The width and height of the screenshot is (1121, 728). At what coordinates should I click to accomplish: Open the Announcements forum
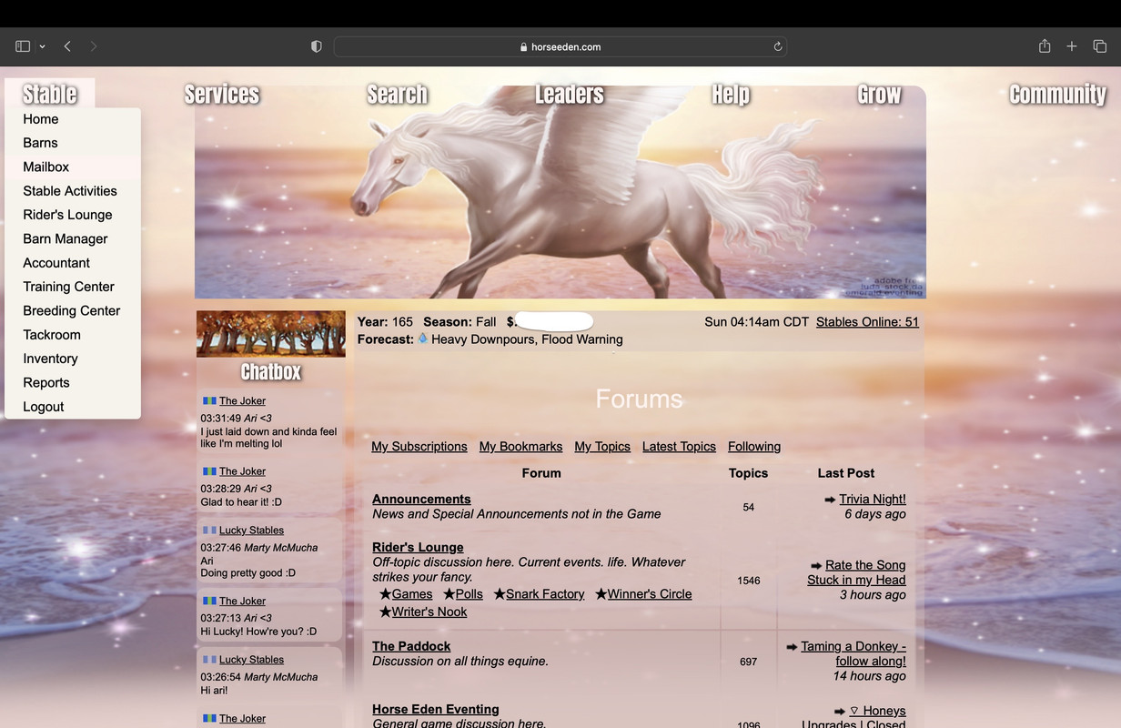coord(421,499)
